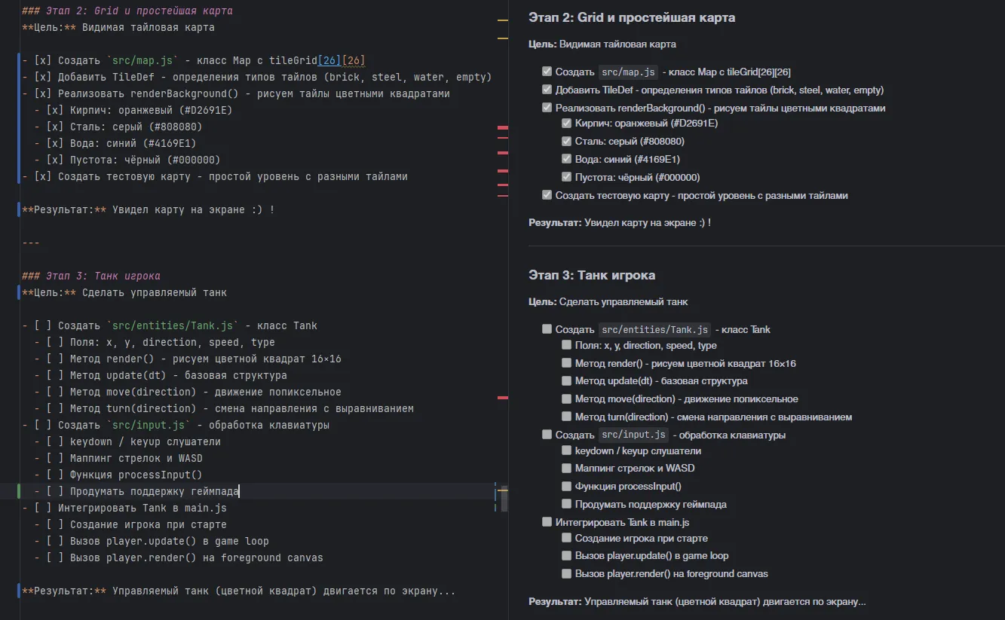Check 'Метод update(dt)' checkbox in preview
This screenshot has height=620, width=1005.
[566, 381]
